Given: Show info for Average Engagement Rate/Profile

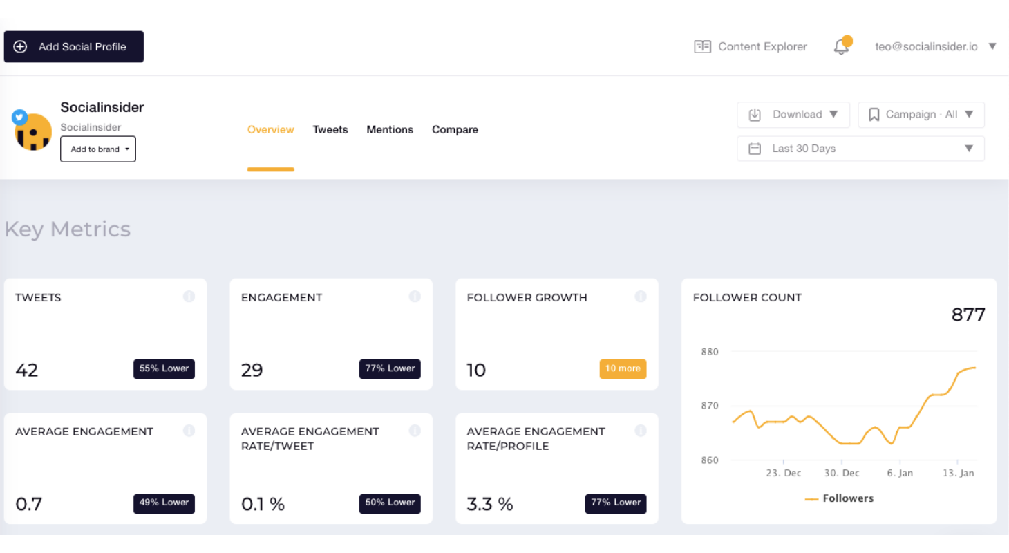Looking at the screenshot, I should (x=641, y=431).
